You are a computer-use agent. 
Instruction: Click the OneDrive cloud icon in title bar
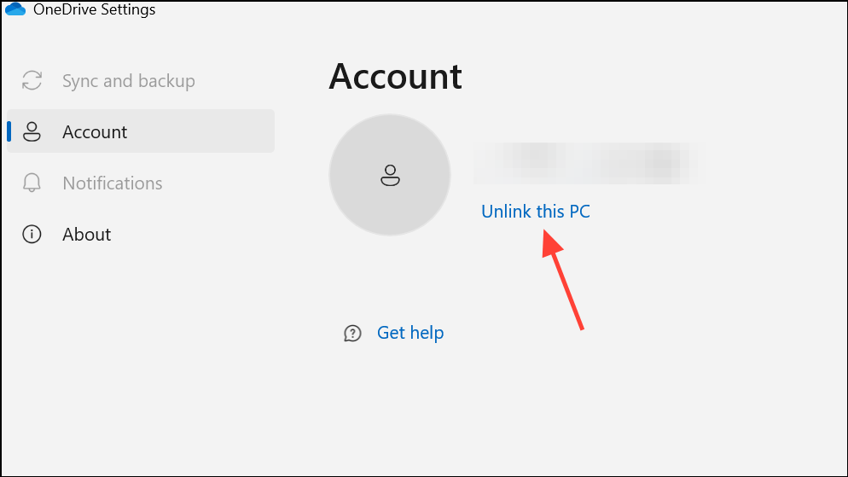point(15,9)
